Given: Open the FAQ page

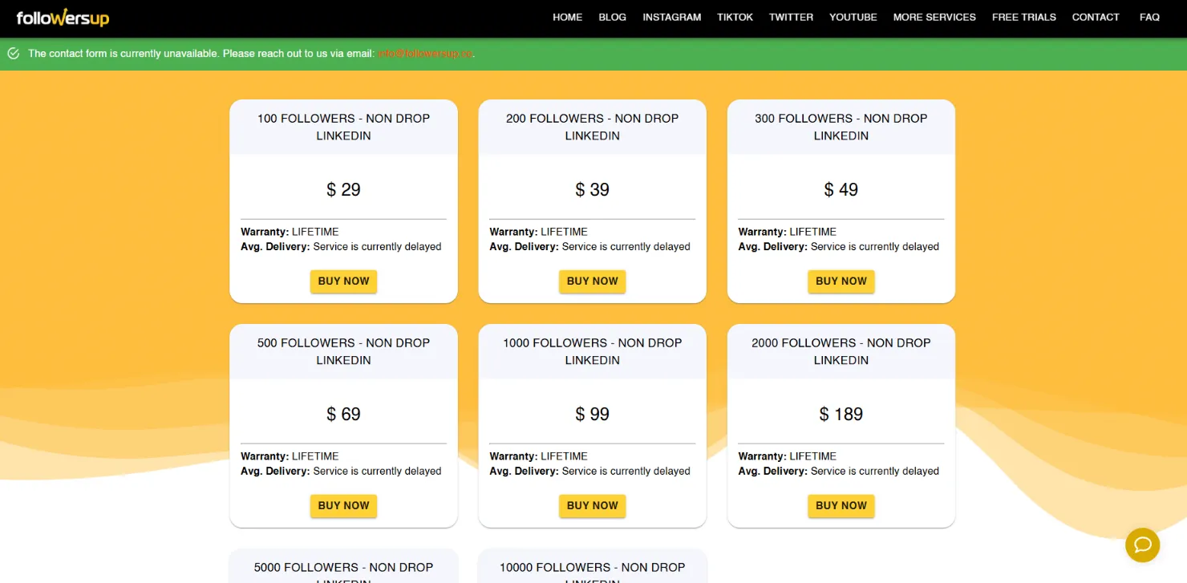Looking at the screenshot, I should 1149,17.
